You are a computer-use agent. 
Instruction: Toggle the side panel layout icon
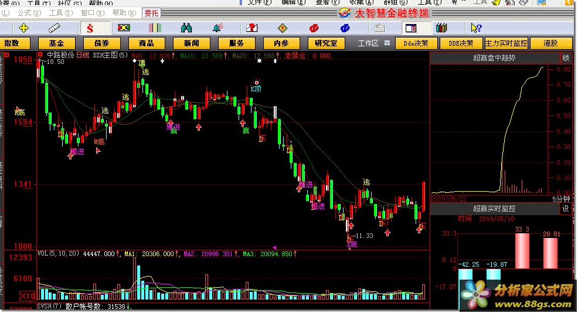tap(411, 28)
